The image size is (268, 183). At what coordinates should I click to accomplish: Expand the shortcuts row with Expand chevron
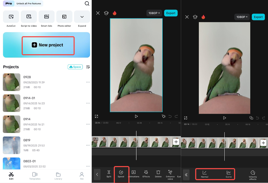[x=82, y=16]
